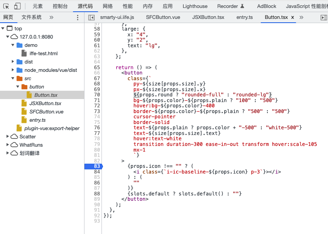Viewport: 328px width, 234px height.
Task: Expand the Scatter extension node
Action: (8, 136)
